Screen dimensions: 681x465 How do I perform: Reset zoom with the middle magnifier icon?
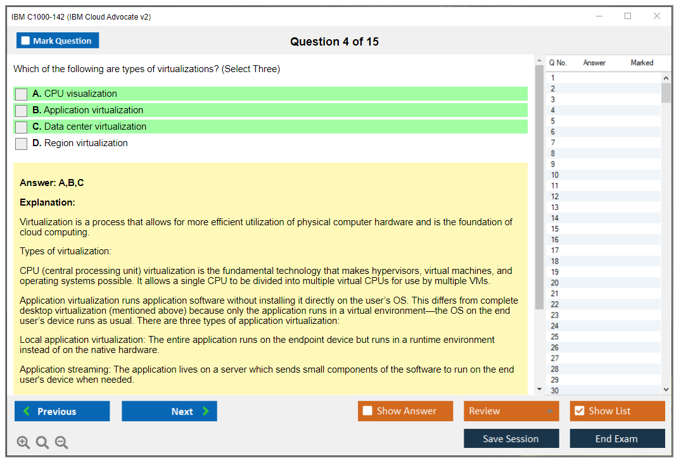point(42,442)
